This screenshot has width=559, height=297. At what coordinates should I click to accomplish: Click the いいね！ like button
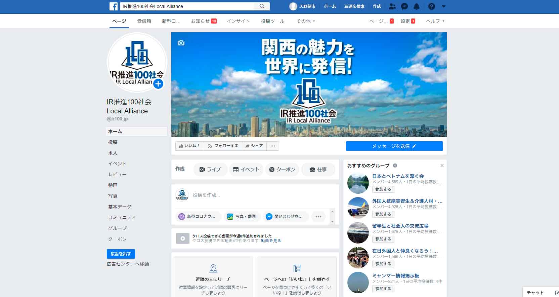(x=189, y=146)
